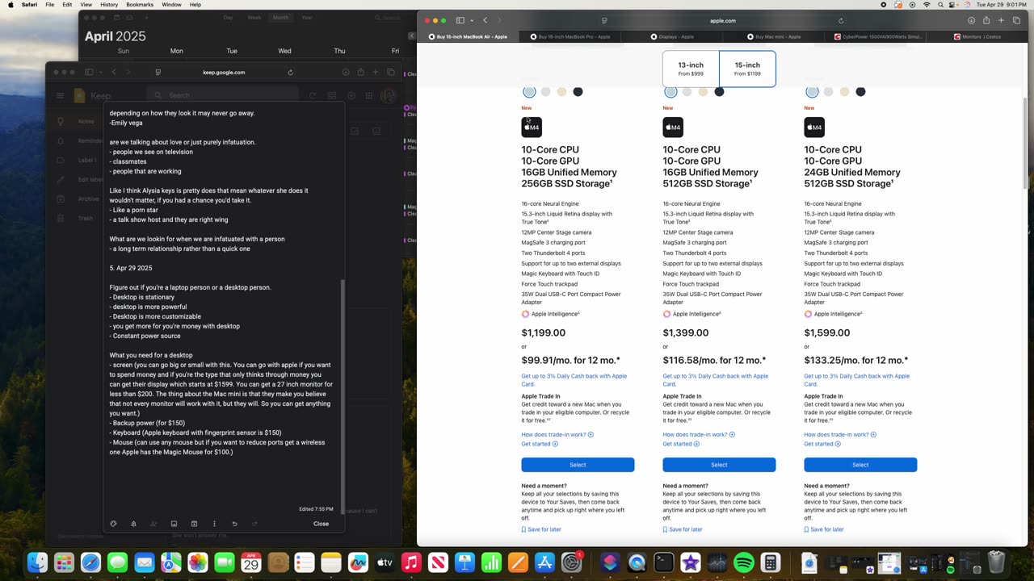Open the Trash in the Dock
Screen dimensions: 1034x581
coord(996,562)
